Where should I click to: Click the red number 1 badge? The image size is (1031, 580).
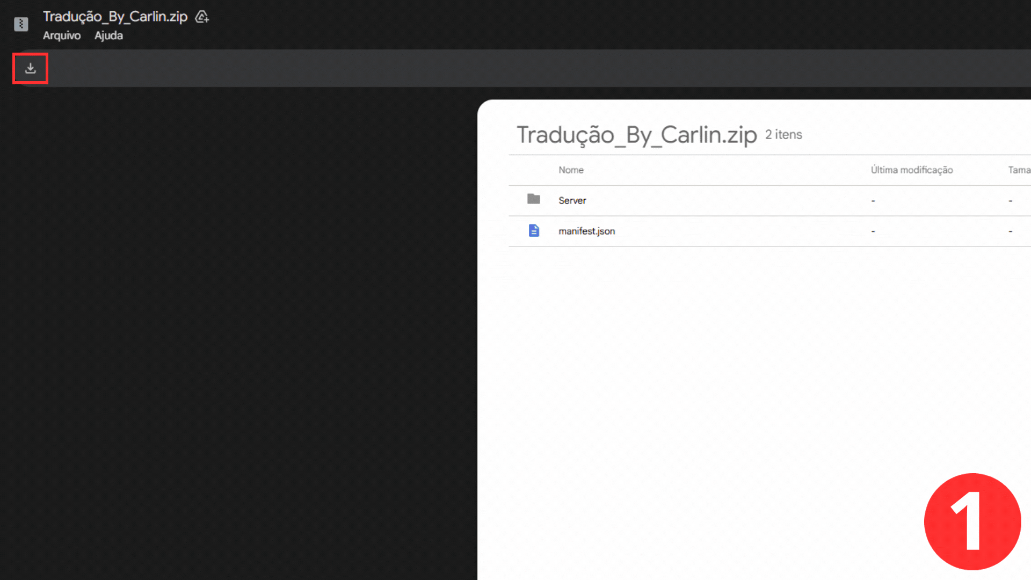pyautogui.click(x=972, y=521)
